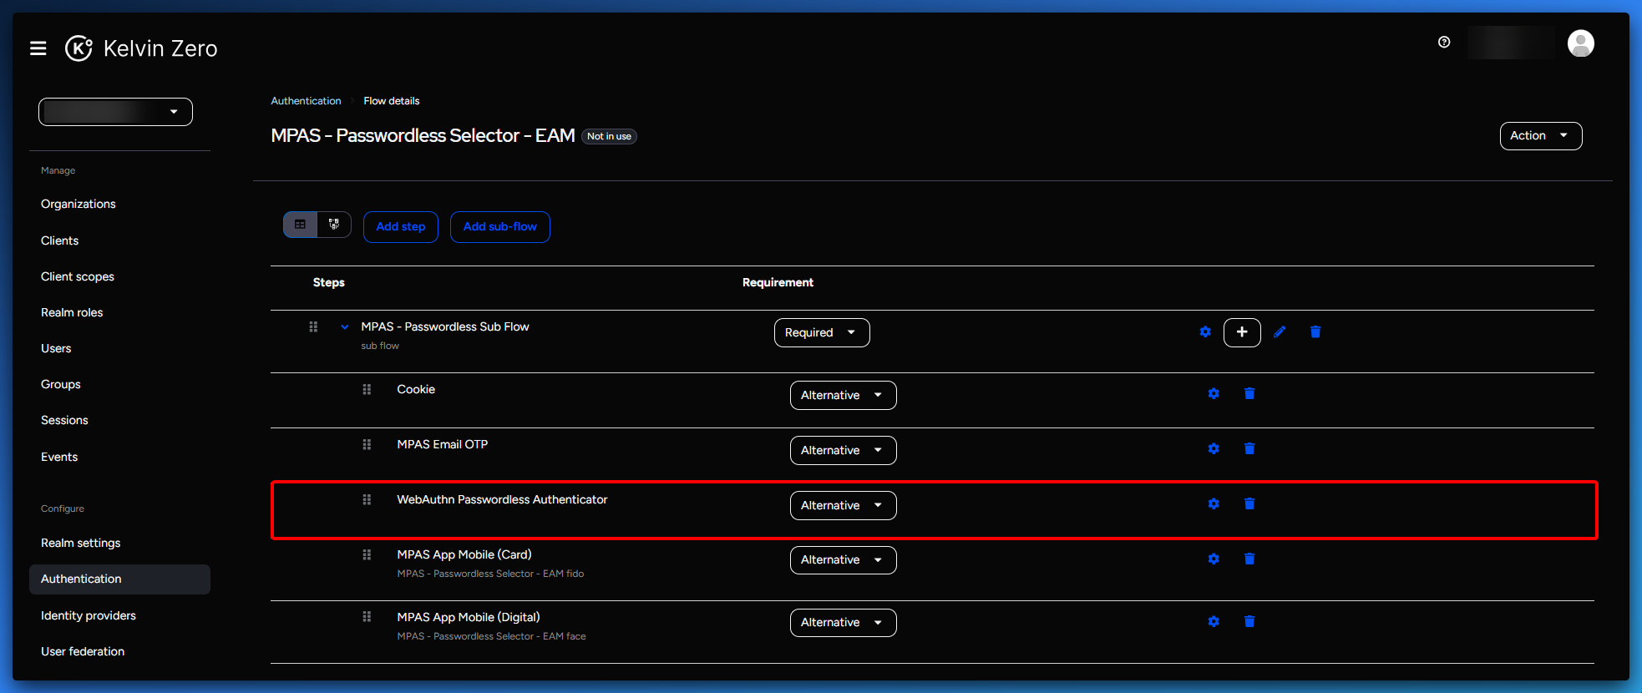
Task: Open Clients in sidebar
Action: coord(60,240)
